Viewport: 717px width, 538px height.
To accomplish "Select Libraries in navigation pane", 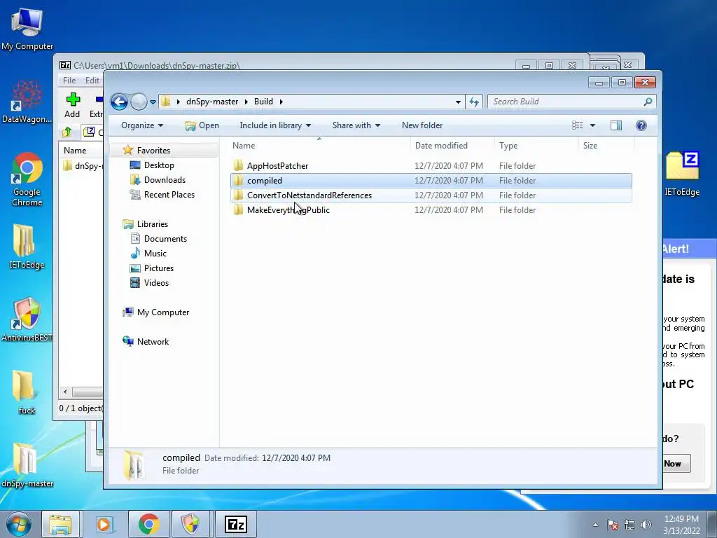I will click(x=152, y=223).
